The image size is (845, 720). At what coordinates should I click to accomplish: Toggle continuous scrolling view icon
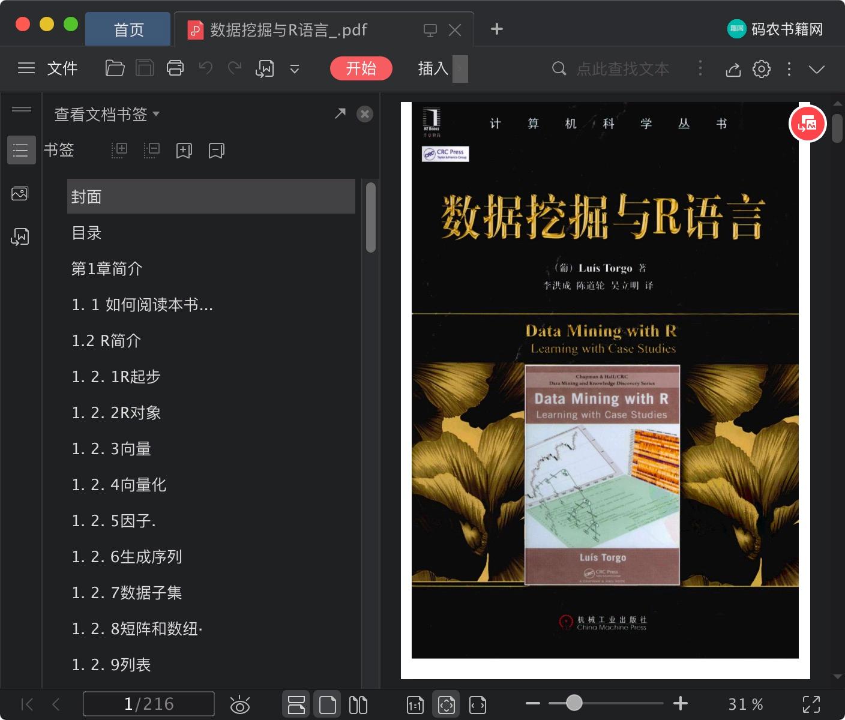(296, 704)
